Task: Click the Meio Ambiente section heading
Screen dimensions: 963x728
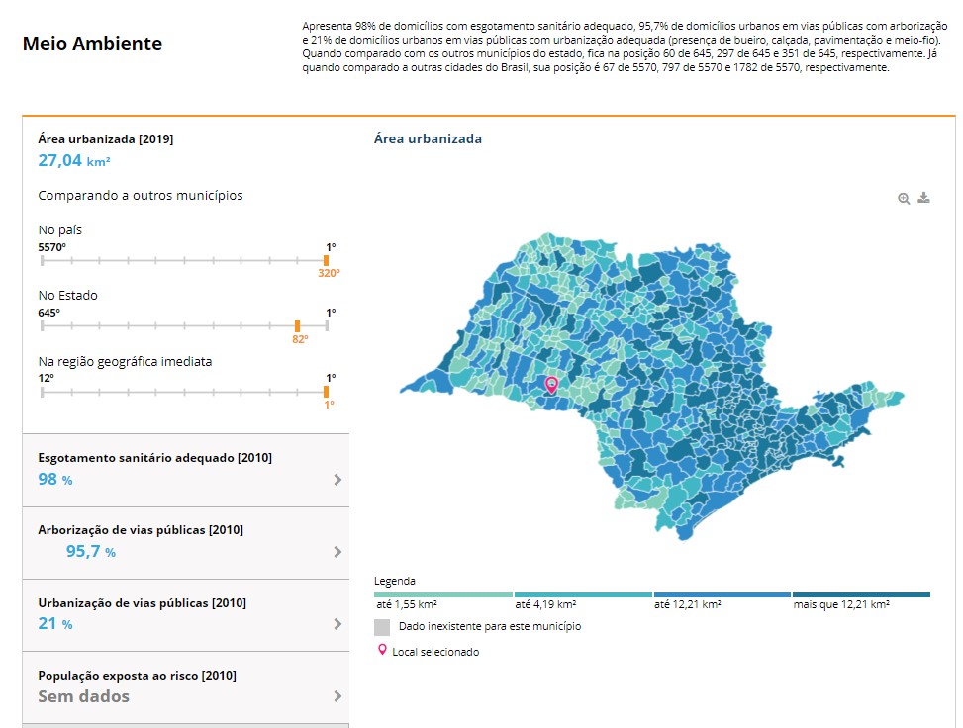Action: pos(92,44)
